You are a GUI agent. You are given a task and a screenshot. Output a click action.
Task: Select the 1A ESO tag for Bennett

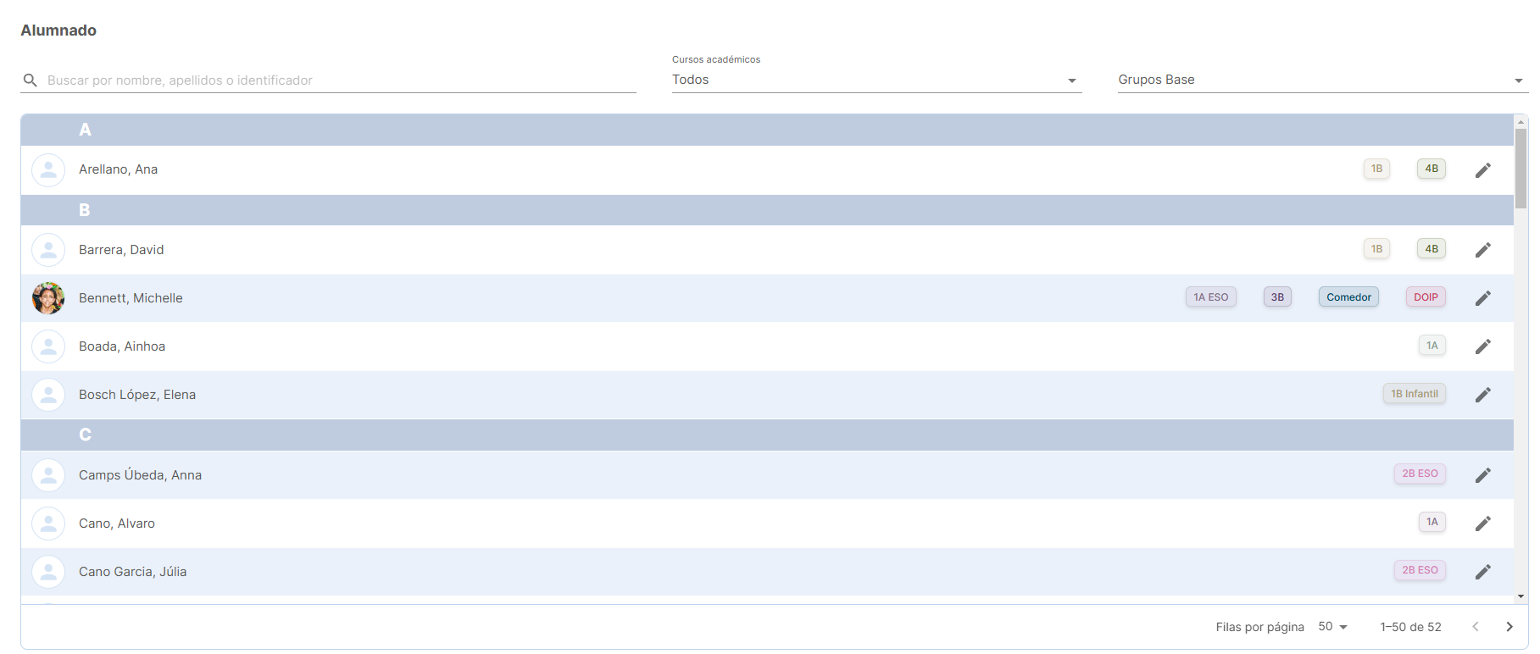pos(1210,297)
